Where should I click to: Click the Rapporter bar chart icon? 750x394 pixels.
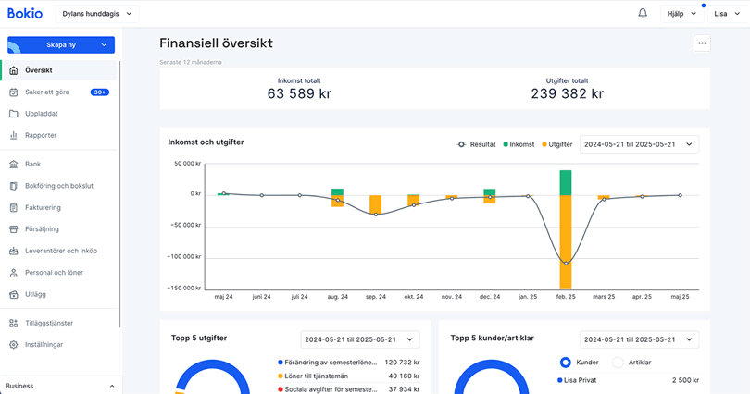point(14,135)
